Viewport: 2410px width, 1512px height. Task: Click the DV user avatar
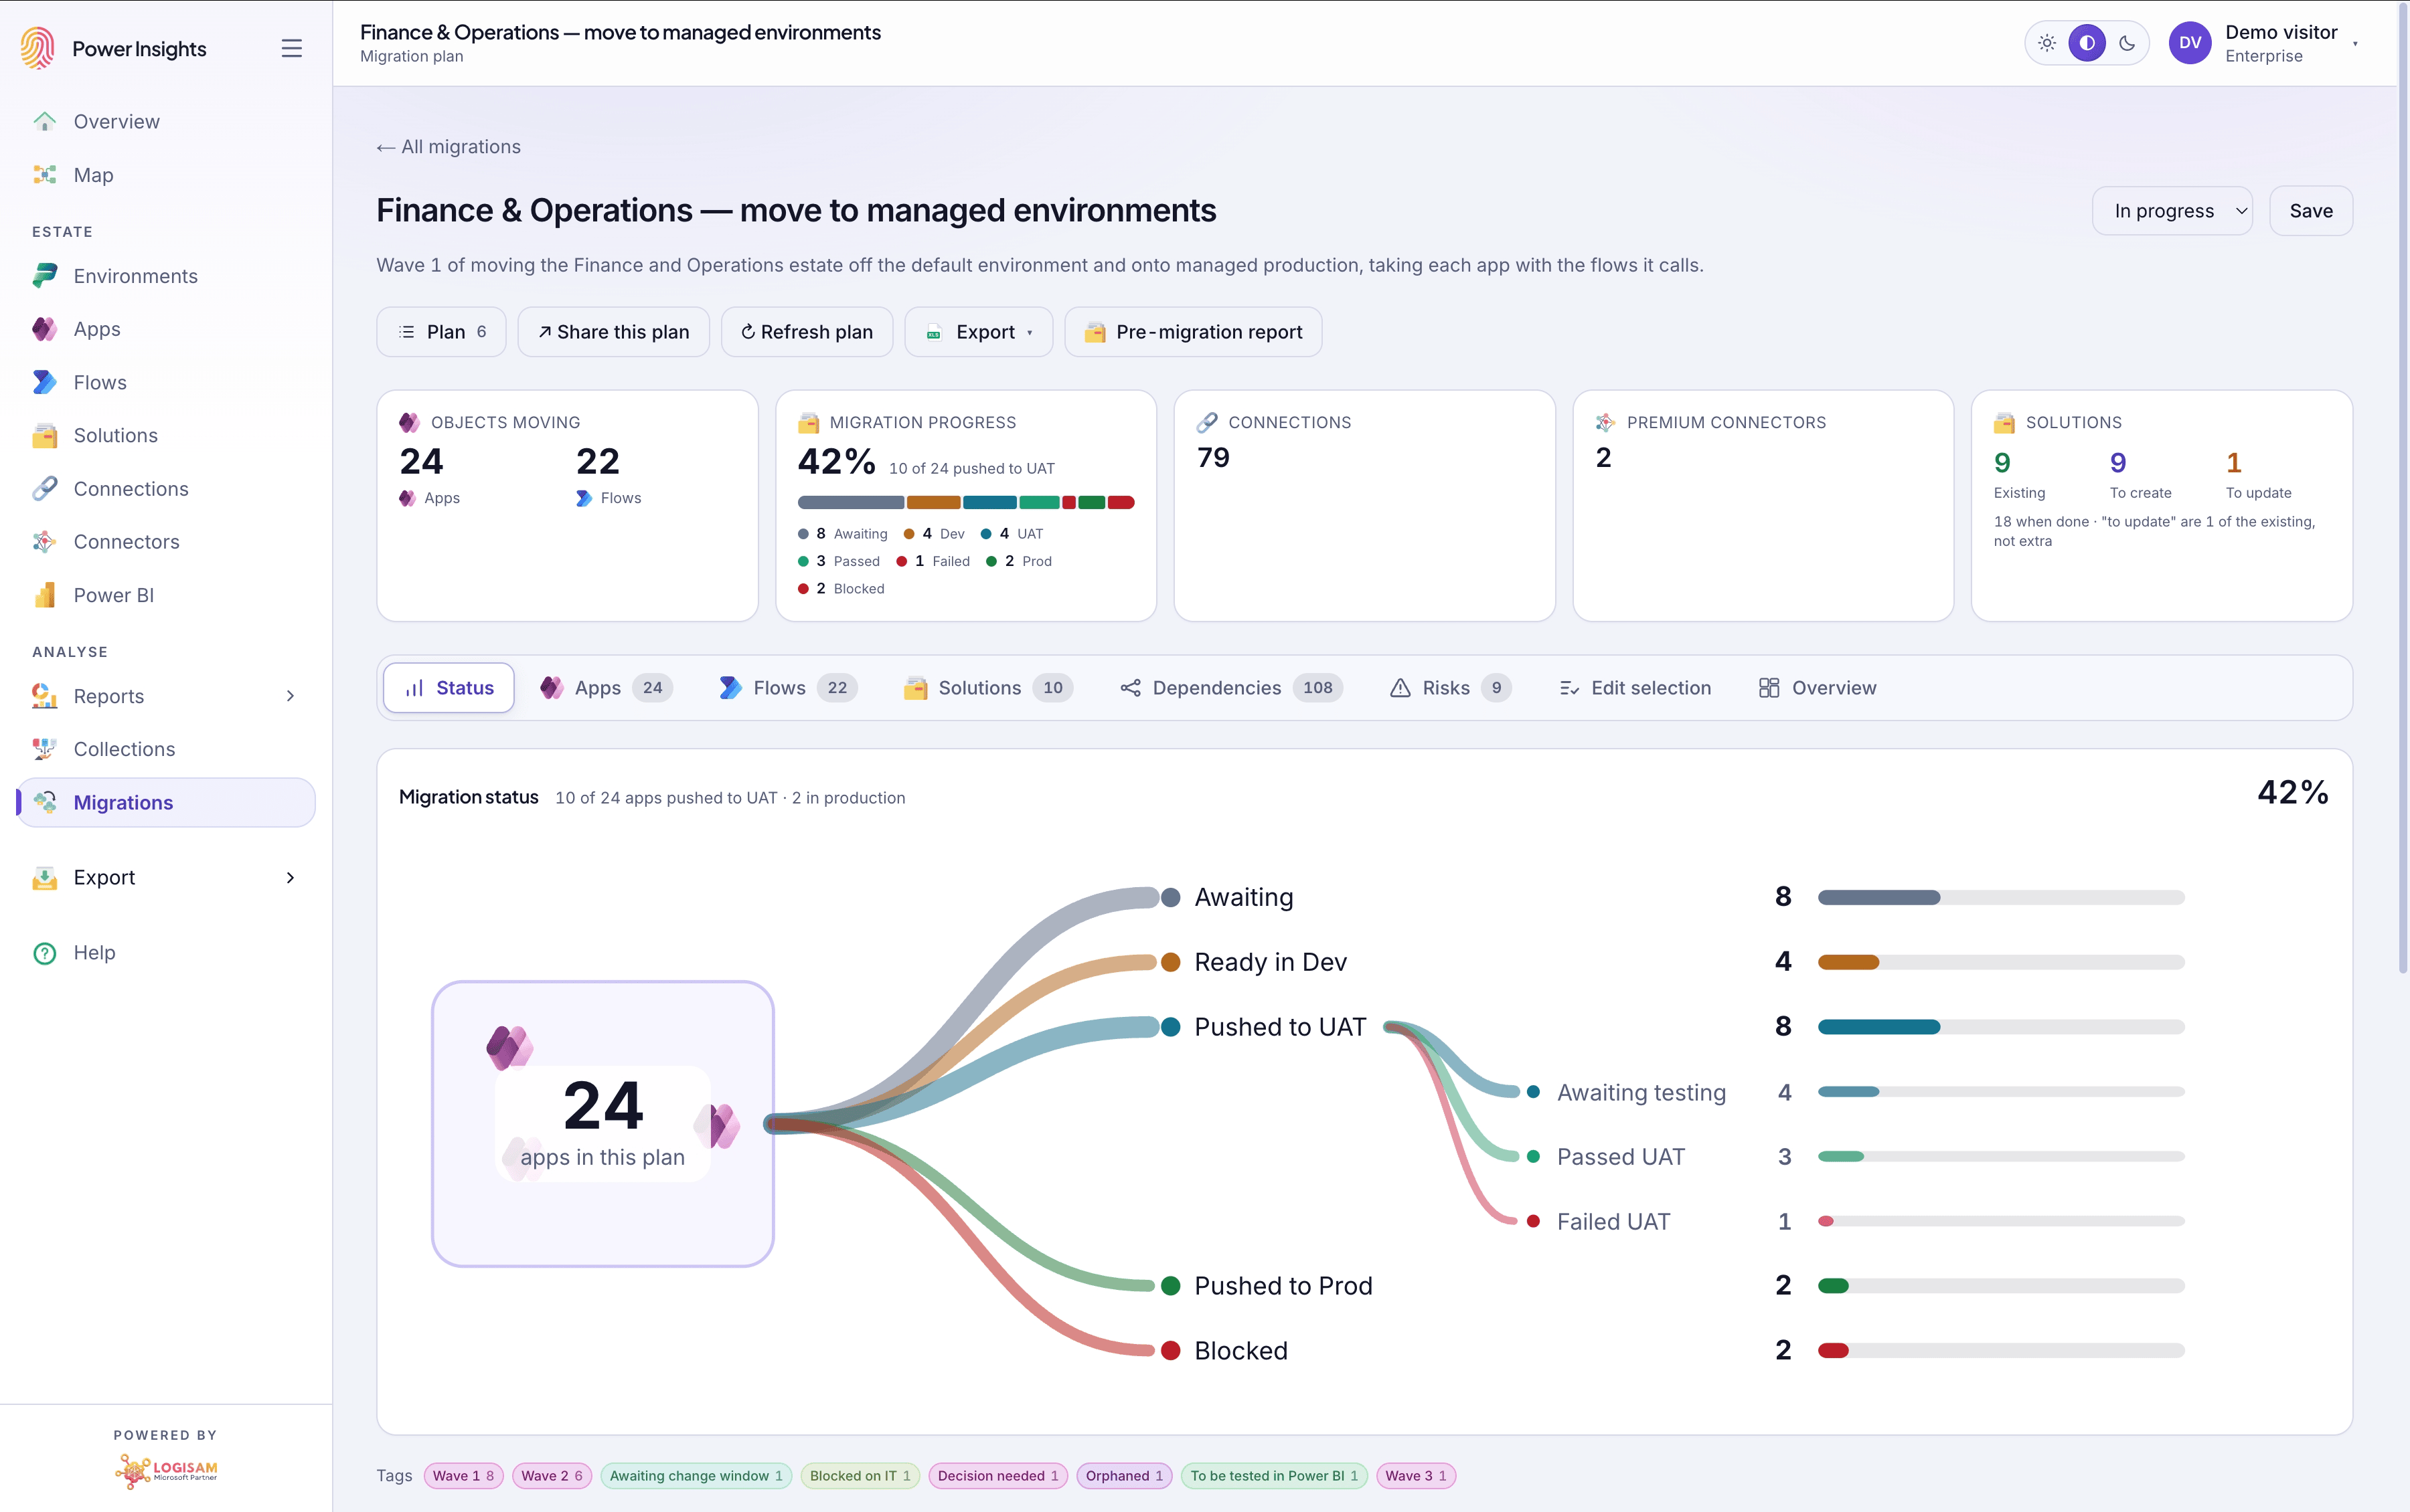point(2189,43)
